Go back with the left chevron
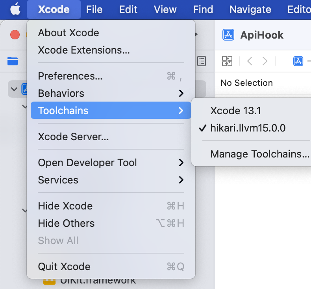This screenshot has height=289, width=311. coord(250,61)
